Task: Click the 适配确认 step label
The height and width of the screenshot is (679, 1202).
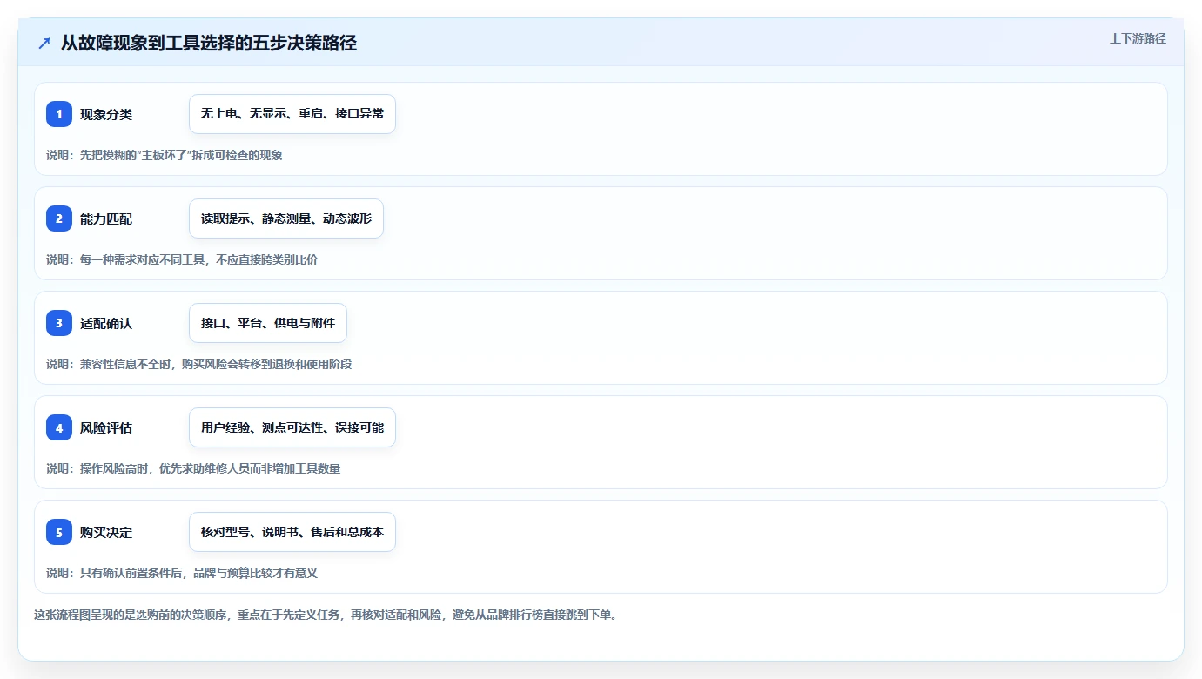Action: click(x=106, y=323)
